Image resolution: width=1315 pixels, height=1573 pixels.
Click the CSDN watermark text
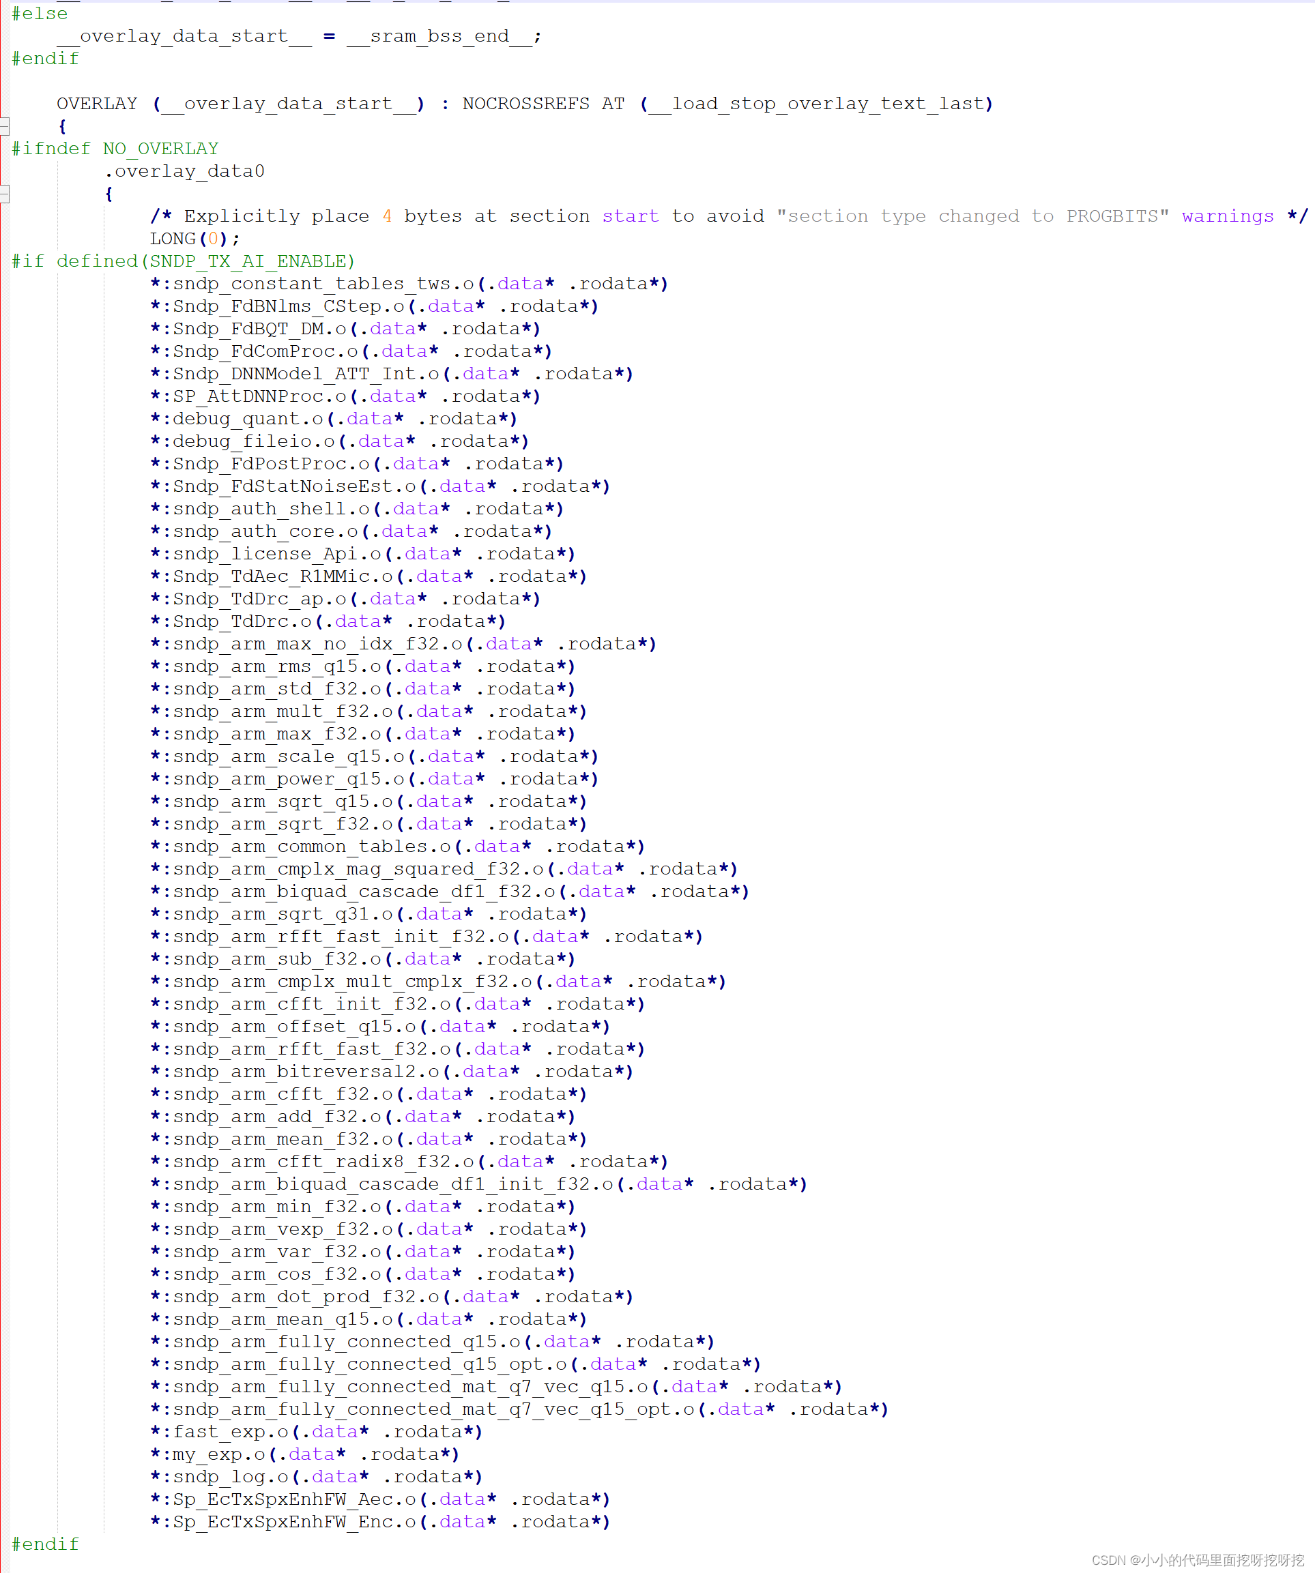[1198, 1559]
